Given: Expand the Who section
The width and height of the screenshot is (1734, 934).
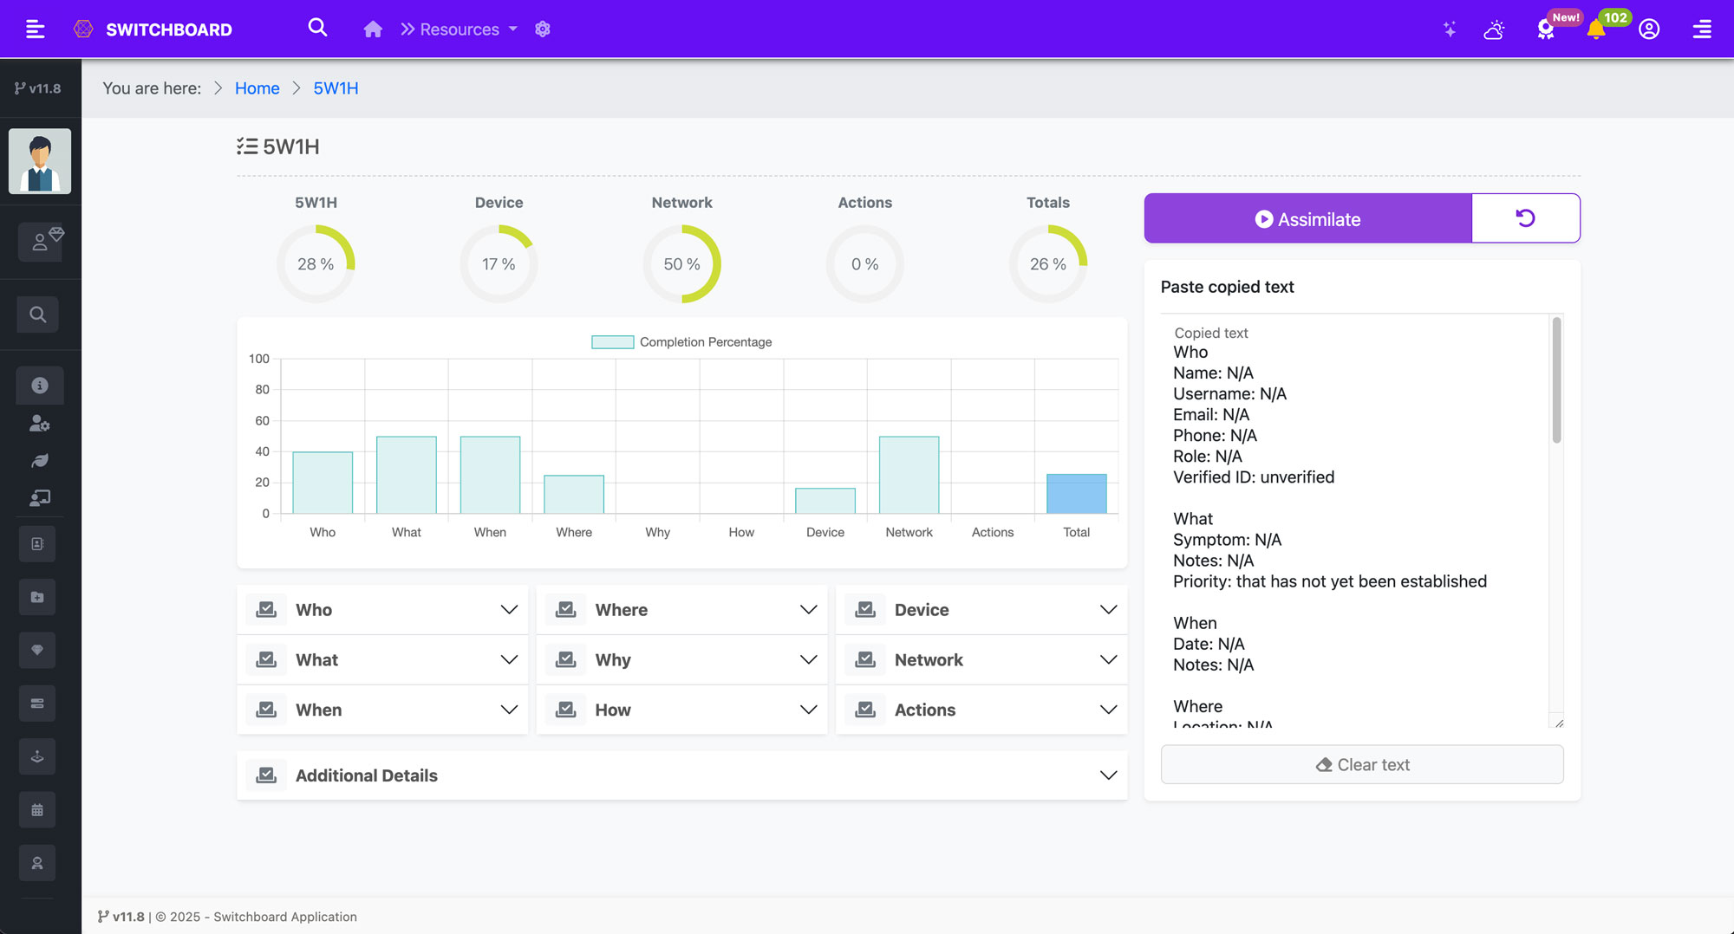Looking at the screenshot, I should click(382, 610).
